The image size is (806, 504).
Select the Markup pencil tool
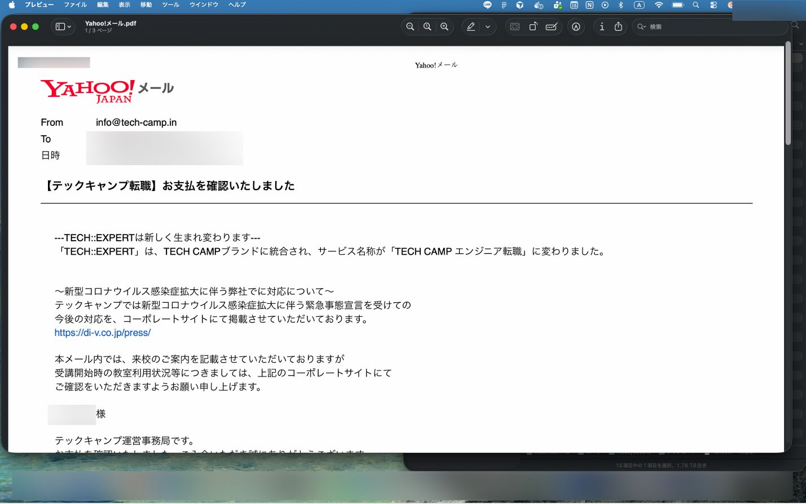(470, 26)
